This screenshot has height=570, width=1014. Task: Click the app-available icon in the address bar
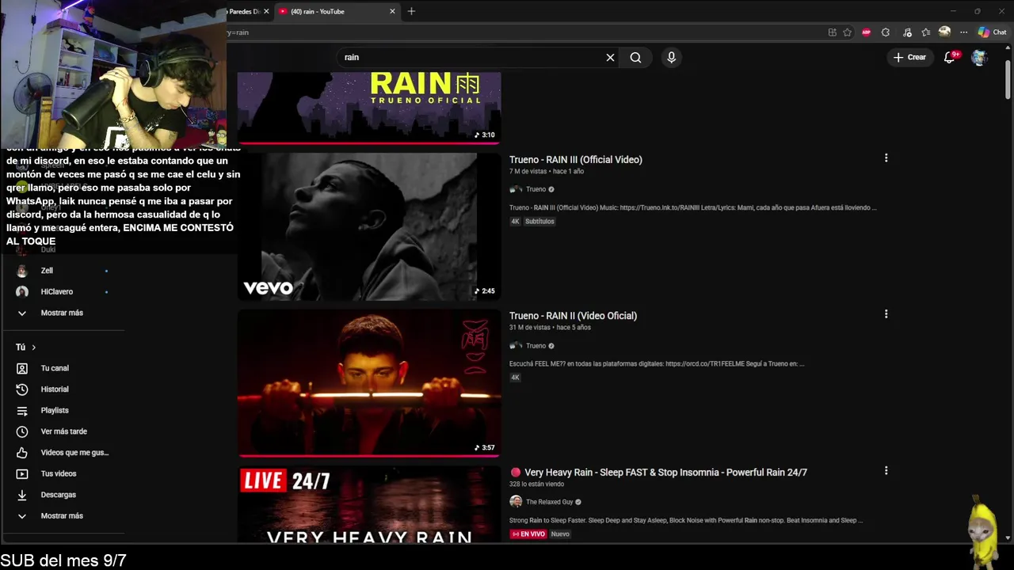[x=832, y=32]
